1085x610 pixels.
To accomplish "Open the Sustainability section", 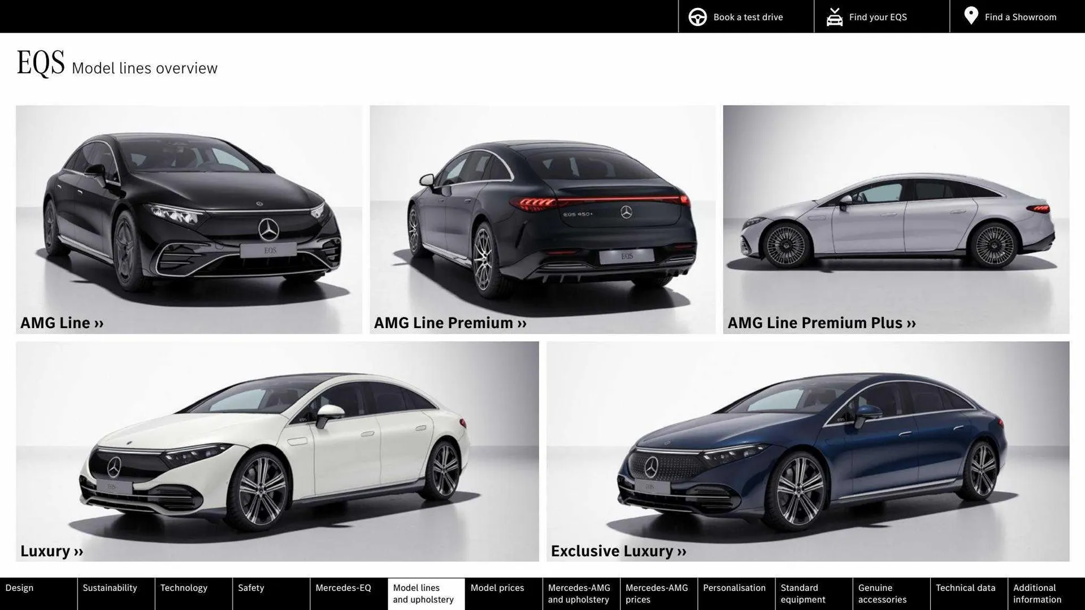I will (x=110, y=587).
